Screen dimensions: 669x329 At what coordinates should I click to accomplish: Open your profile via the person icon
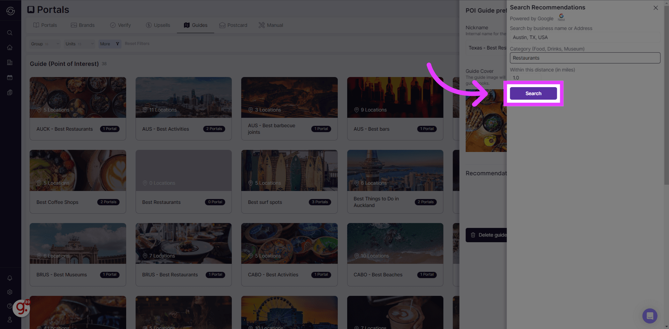(x=10, y=319)
